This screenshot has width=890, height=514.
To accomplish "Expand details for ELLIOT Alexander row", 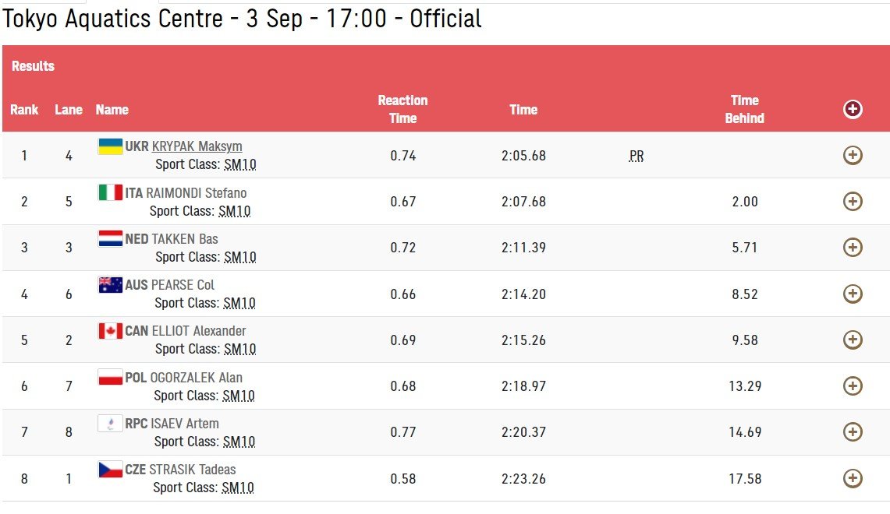I will coord(853,340).
